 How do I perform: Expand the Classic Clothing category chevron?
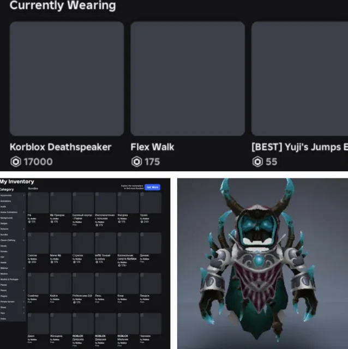24,240
